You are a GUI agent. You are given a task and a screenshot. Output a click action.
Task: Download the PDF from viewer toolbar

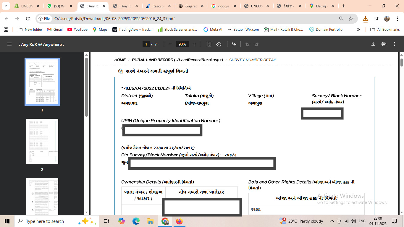[x=373, y=44]
